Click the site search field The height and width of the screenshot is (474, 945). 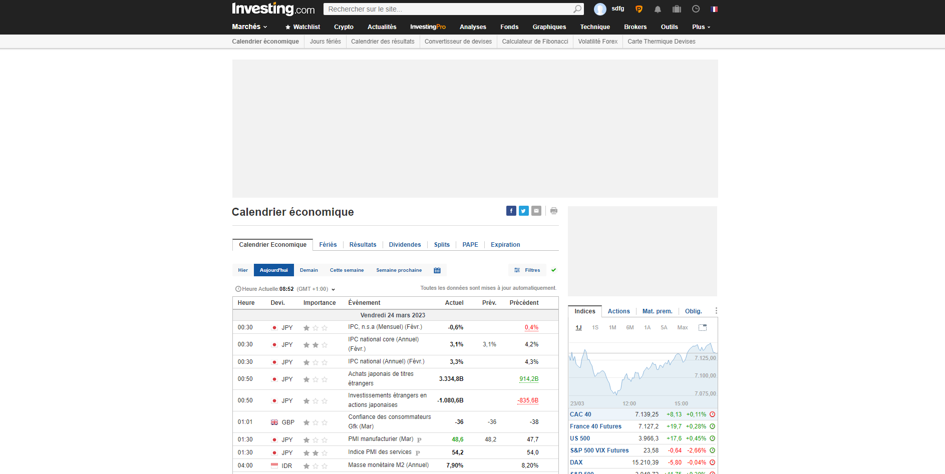(448, 9)
